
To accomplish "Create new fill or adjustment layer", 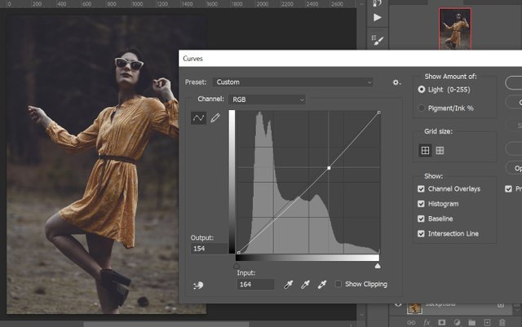I will pyautogui.click(x=457, y=322).
